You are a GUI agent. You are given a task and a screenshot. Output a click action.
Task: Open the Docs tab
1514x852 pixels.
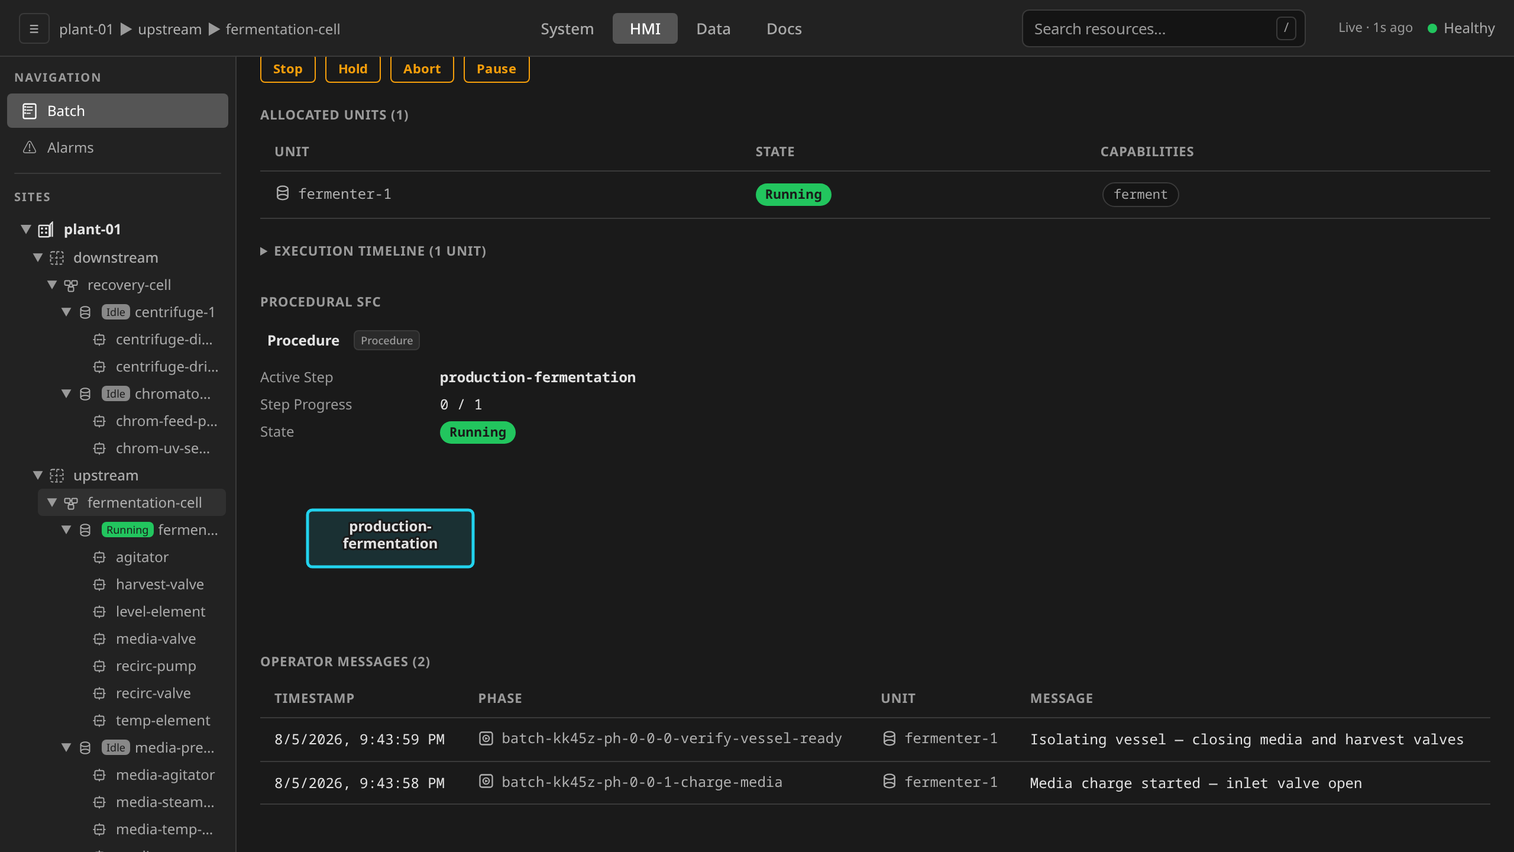pos(784,28)
